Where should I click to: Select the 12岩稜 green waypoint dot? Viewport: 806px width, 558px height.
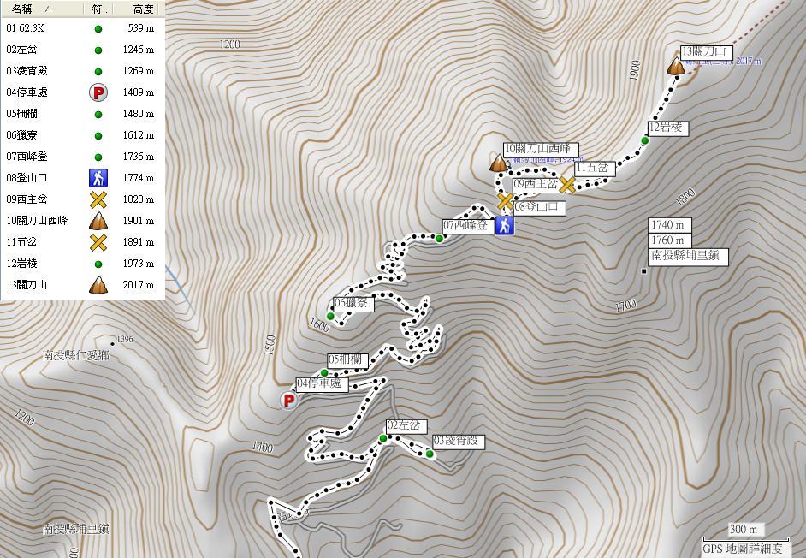point(644,140)
